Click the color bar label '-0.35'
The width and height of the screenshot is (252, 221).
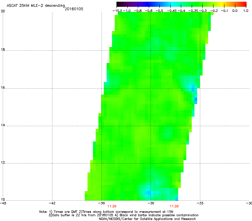[x=193, y=11]
